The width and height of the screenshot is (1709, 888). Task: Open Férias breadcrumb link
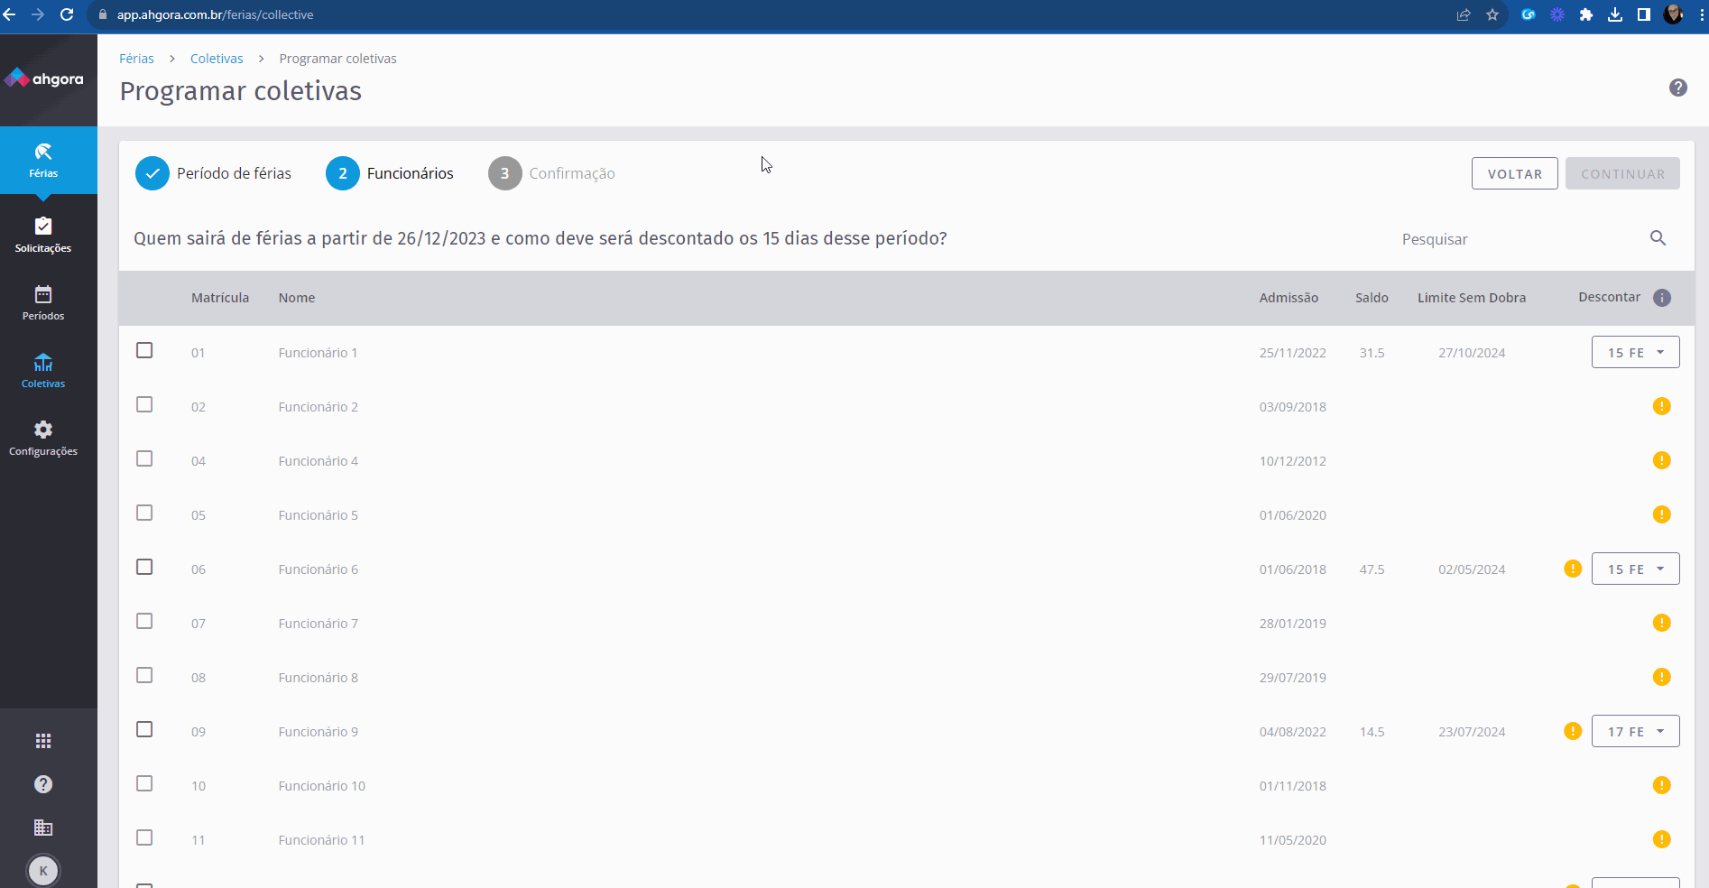pos(136,59)
